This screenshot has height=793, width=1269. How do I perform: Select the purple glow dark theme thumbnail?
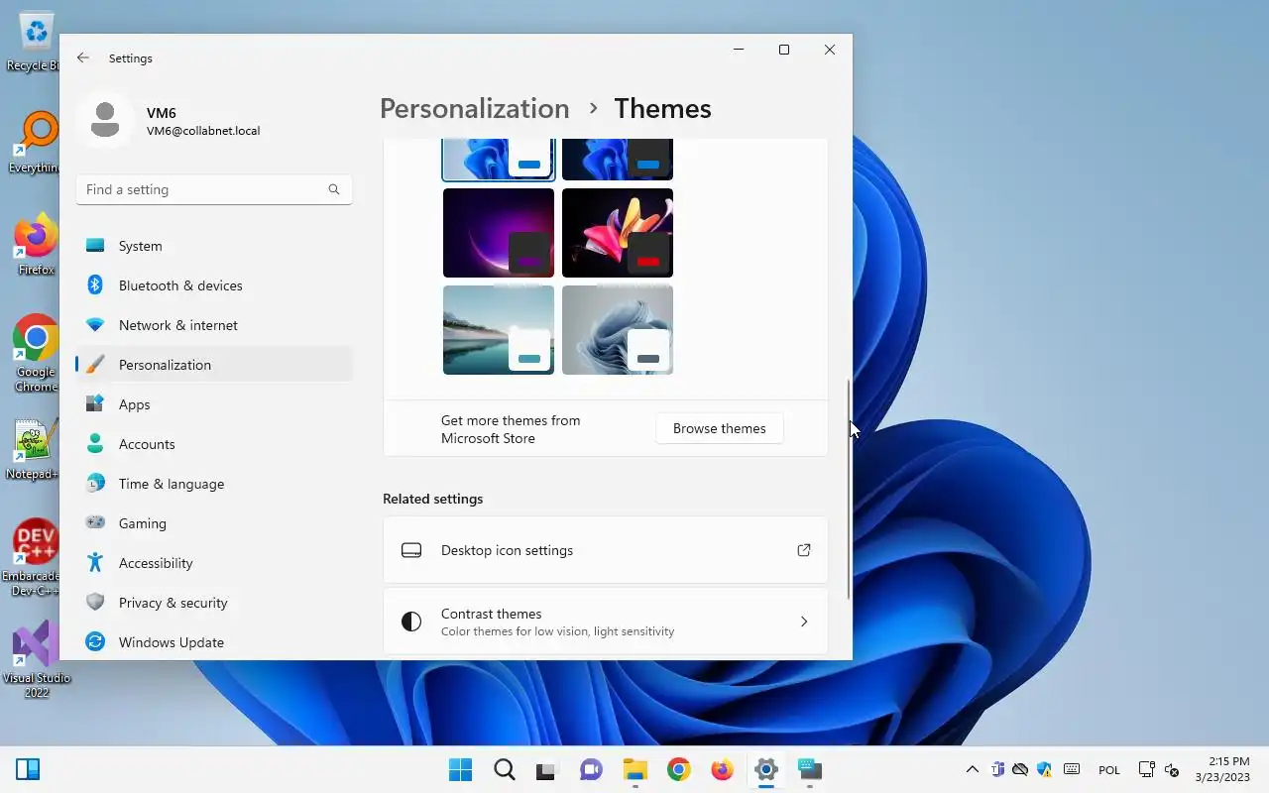click(499, 233)
